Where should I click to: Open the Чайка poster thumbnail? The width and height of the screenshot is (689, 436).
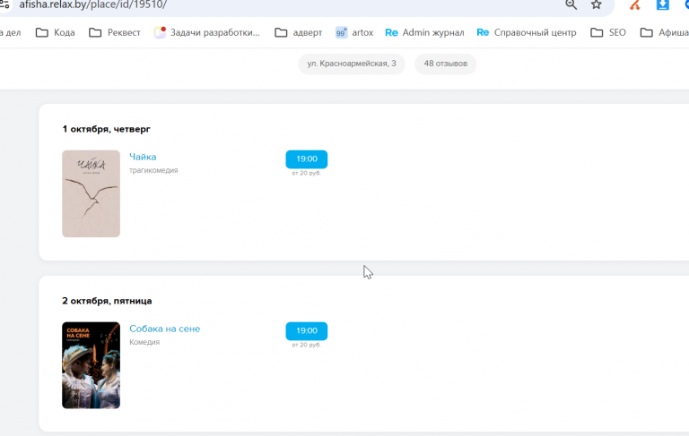coord(91,193)
